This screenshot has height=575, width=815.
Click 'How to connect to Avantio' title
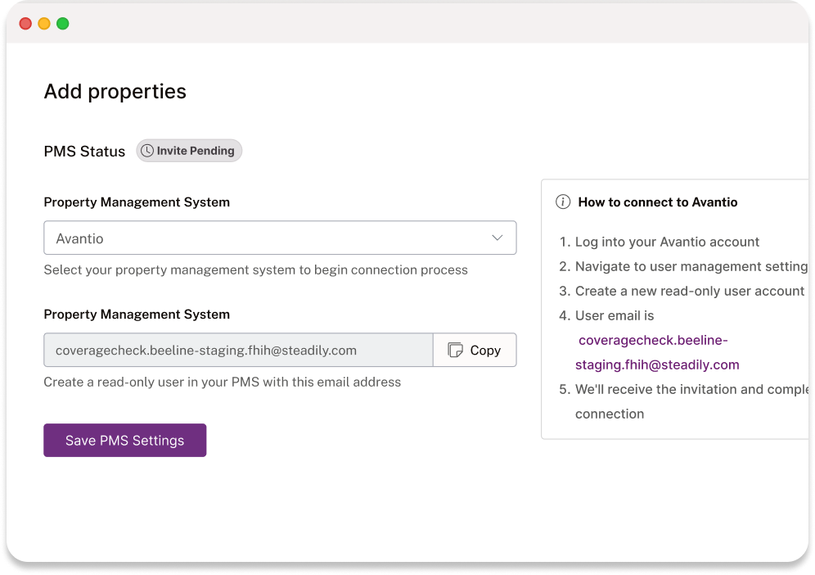click(658, 201)
